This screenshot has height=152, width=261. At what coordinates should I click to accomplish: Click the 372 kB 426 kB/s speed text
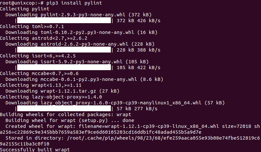138,21
